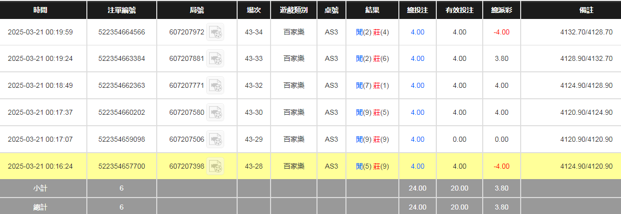Screen dimensions: 621x214
Task: Click the 注單編號 column header
Action: click(x=122, y=10)
